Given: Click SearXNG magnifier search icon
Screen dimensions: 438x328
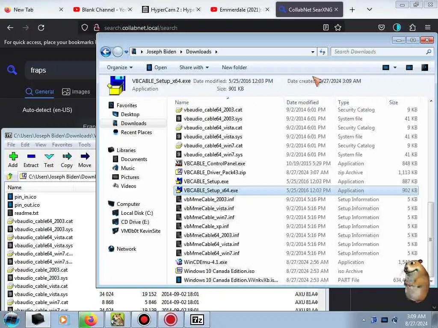Looking at the screenshot, I should (12, 70).
